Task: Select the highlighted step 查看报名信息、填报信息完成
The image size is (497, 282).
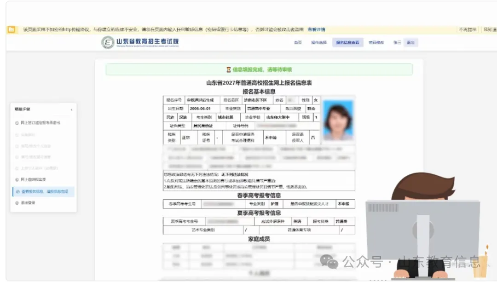Action: click(x=44, y=192)
